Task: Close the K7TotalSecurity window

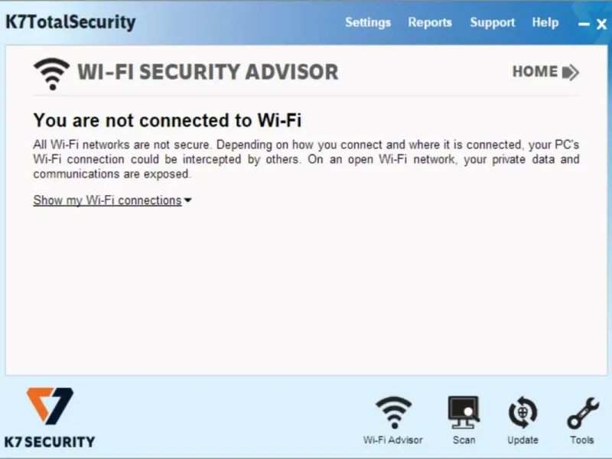Action: [x=601, y=24]
